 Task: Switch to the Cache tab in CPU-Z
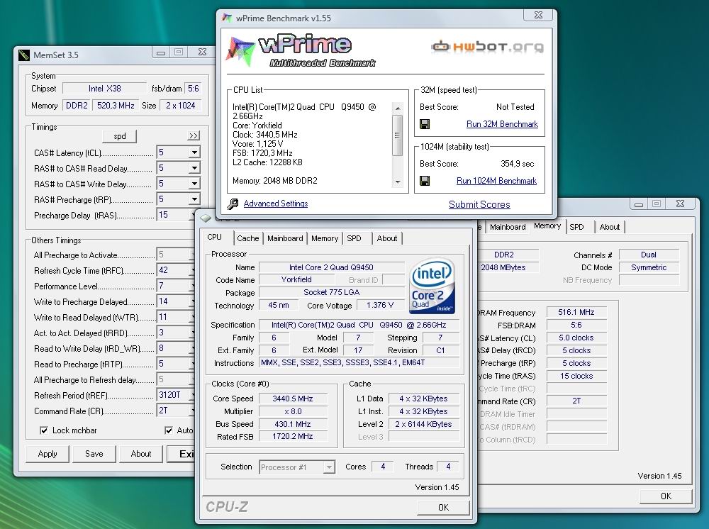coord(247,238)
